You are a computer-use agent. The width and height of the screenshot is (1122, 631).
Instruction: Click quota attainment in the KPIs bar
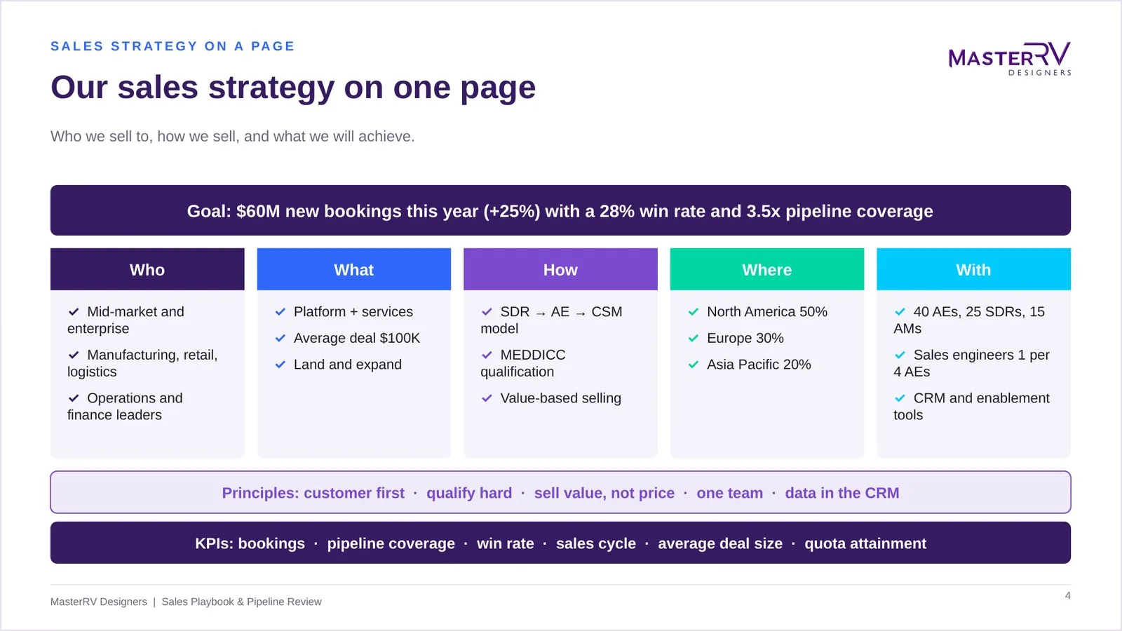865,543
